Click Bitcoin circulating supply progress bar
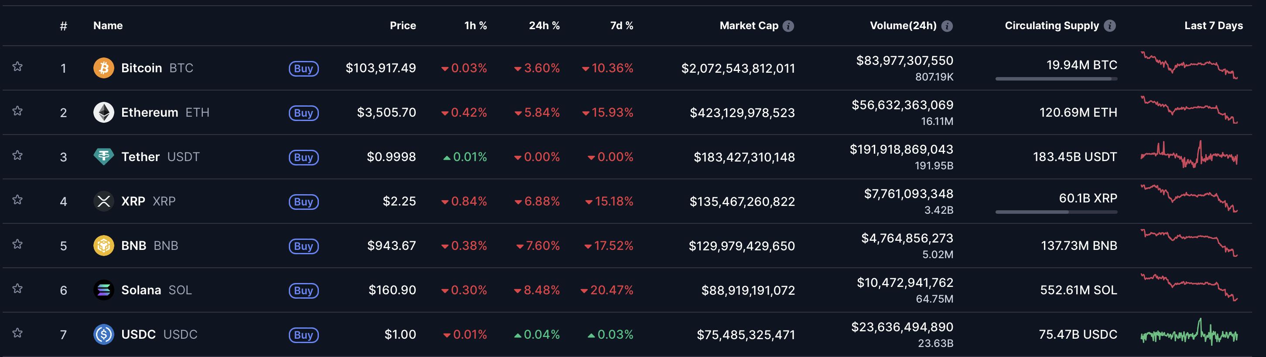The height and width of the screenshot is (357, 1266). click(x=1056, y=78)
